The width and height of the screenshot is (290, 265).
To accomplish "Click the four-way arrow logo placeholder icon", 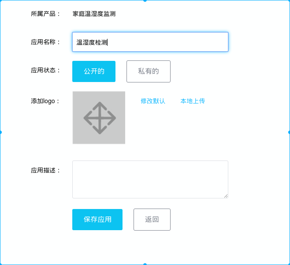I will [x=99, y=118].
